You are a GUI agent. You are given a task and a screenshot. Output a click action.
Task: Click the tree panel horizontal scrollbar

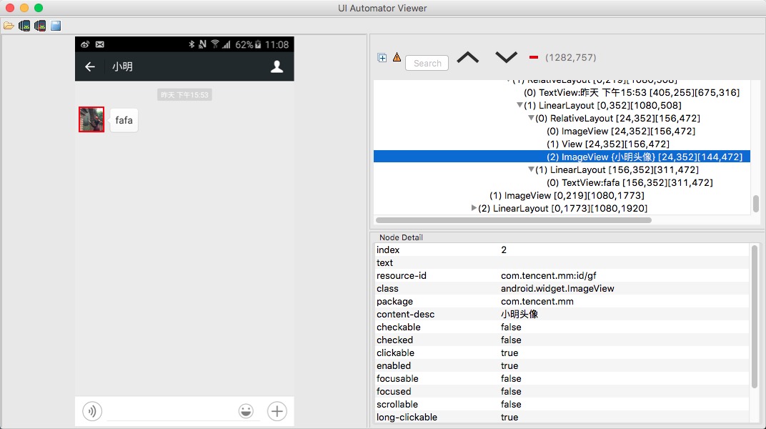[513, 220]
